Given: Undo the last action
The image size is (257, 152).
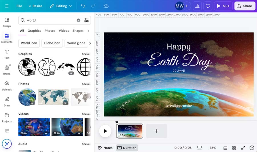Looking at the screenshot, I should [83, 6].
